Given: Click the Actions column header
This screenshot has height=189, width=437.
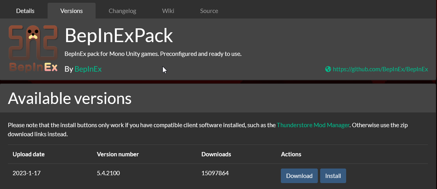Looking at the screenshot, I should [291, 154].
